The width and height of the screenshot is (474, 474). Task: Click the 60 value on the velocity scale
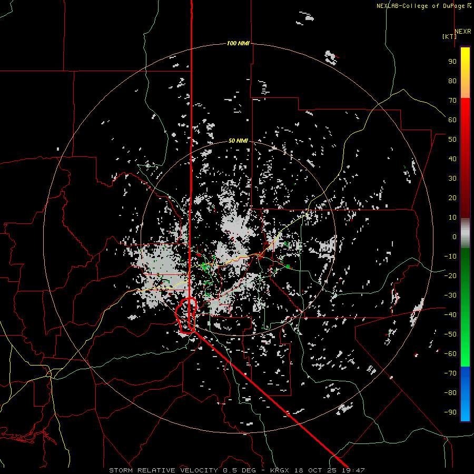[x=452, y=120]
